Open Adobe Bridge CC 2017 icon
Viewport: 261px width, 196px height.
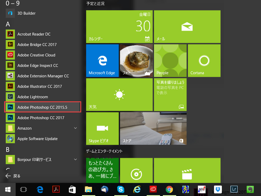tap(10, 44)
